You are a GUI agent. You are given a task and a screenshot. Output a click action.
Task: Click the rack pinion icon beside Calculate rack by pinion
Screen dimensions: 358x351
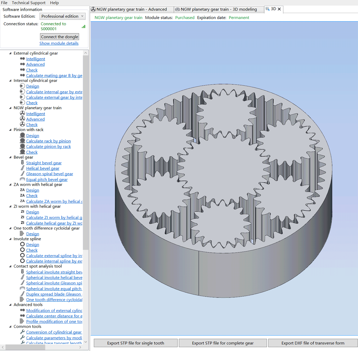tap(22, 141)
